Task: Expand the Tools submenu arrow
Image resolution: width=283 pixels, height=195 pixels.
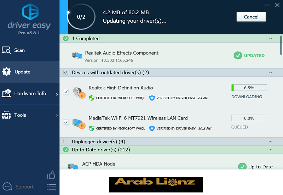Action: (57, 116)
